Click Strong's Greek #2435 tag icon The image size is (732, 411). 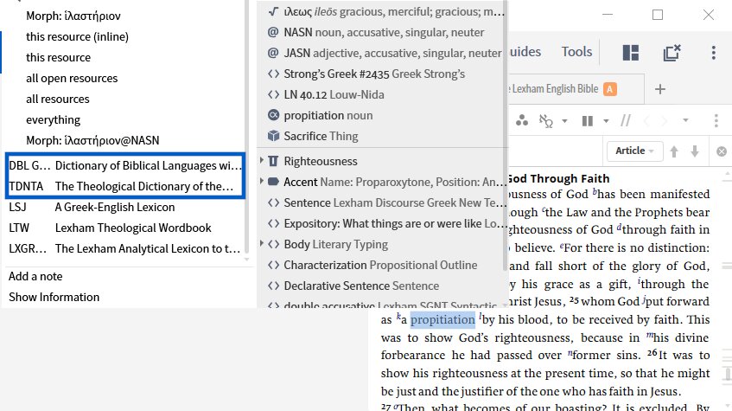(x=274, y=74)
